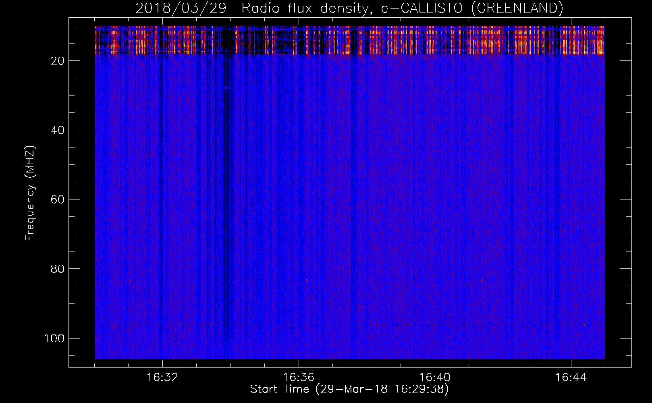Click the frequency tick label "80"

(58, 269)
